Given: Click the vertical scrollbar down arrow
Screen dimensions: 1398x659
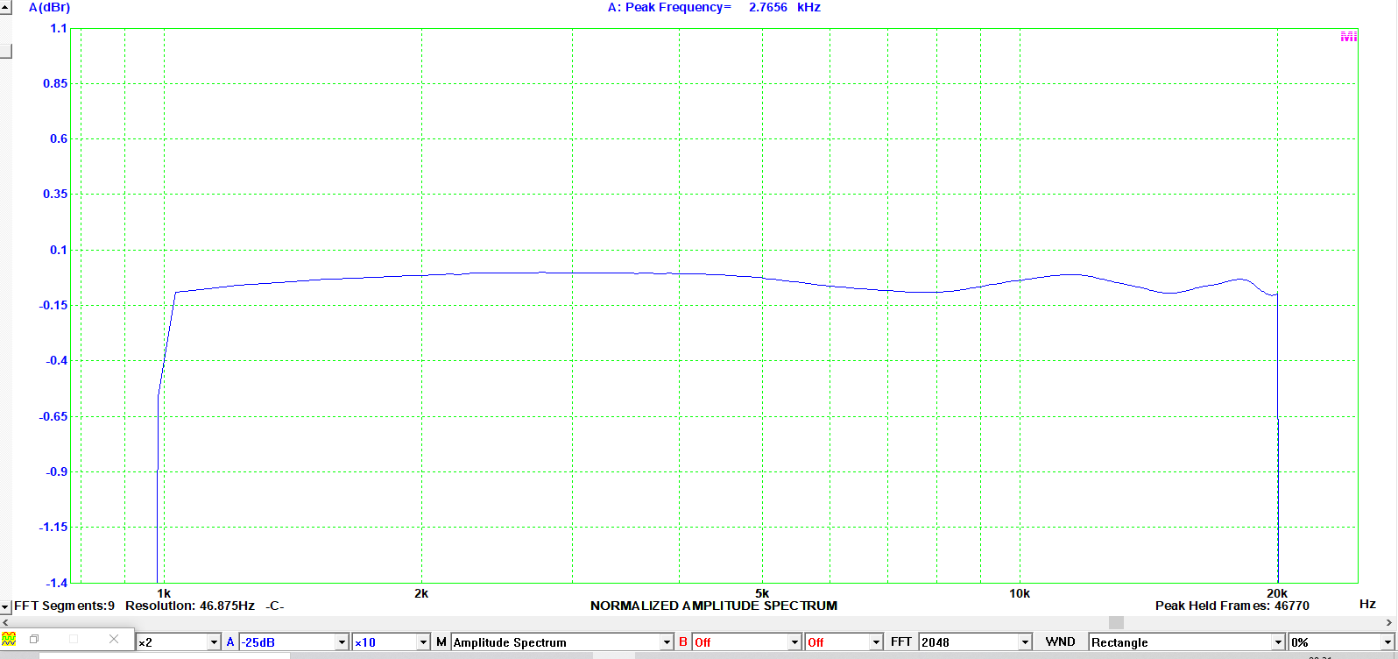Looking at the screenshot, I should pos(5,606).
